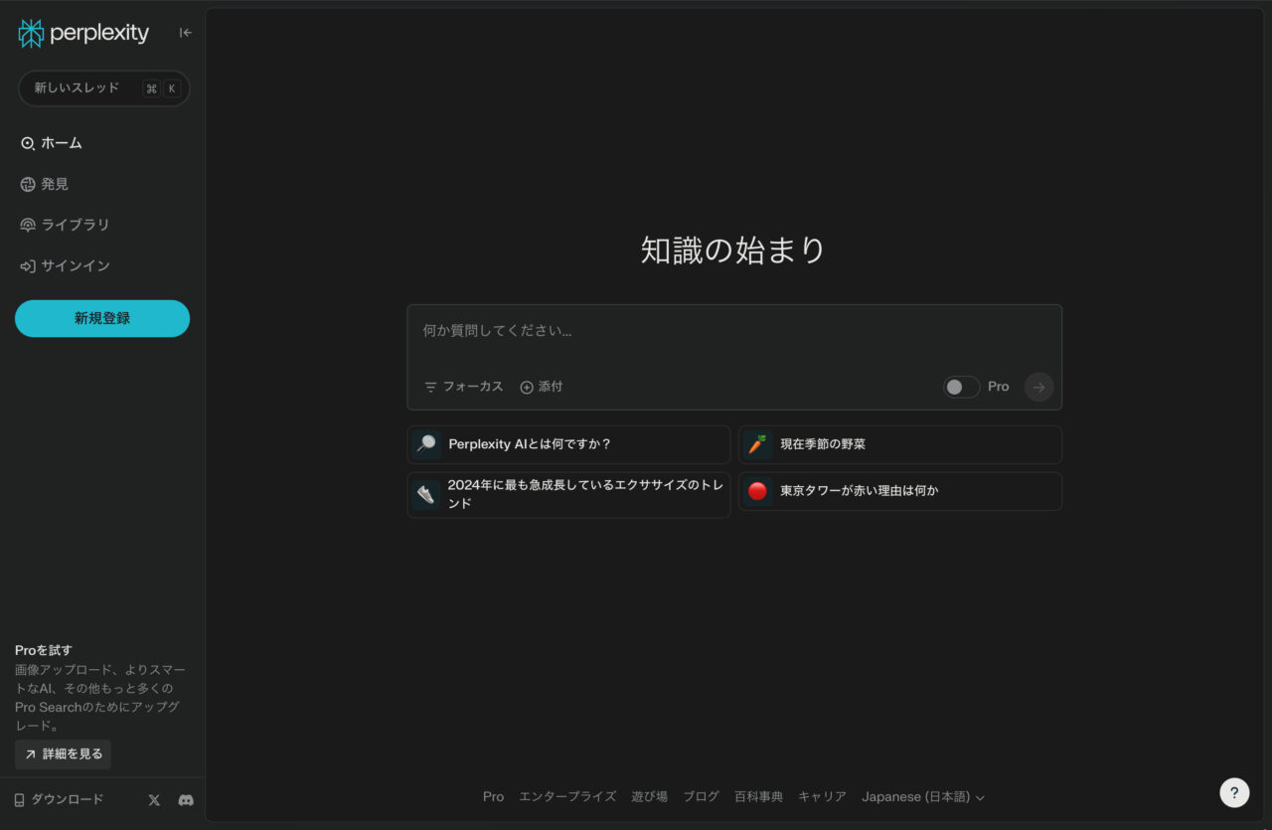This screenshot has width=1272, height=830.
Task: Open the エンタープライズ footer link
Action: coord(567,797)
